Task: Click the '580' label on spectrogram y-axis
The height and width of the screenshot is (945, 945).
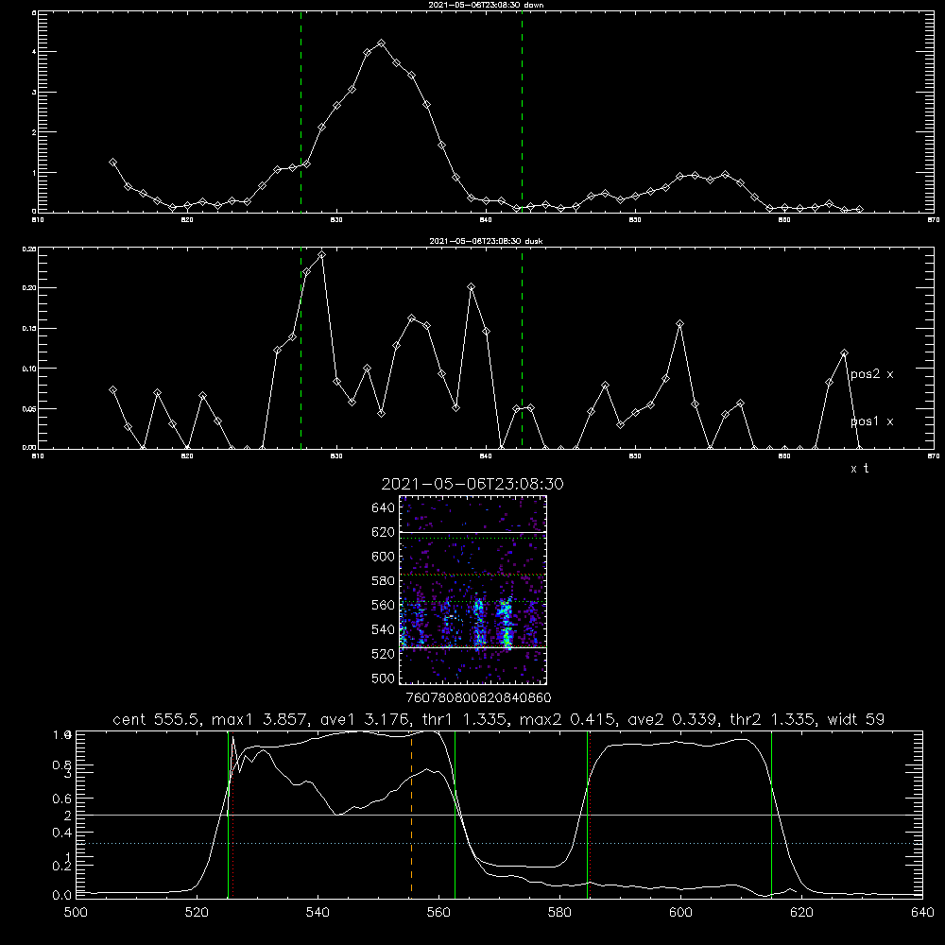Action: click(x=384, y=581)
